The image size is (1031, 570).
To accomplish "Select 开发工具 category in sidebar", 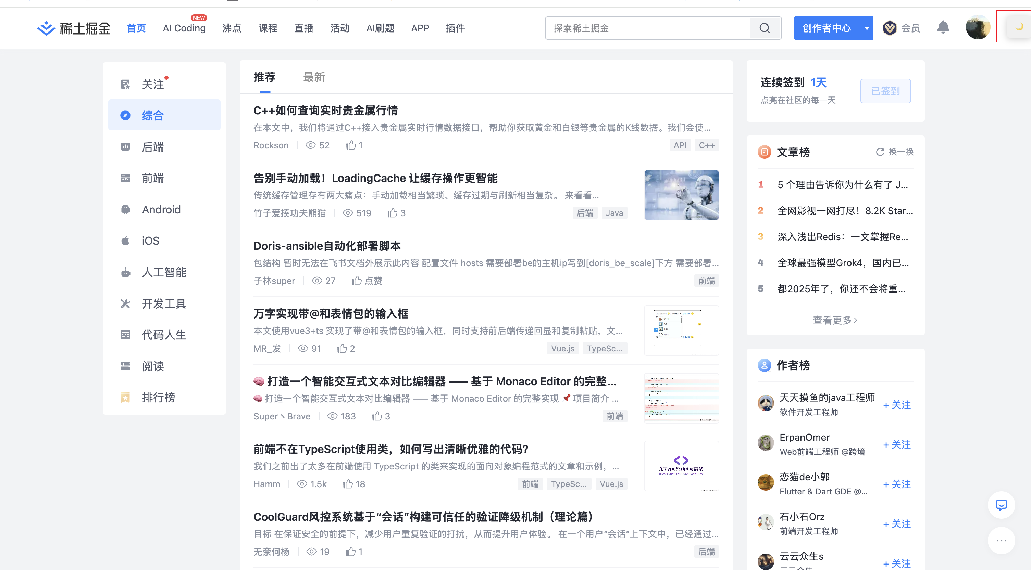I will click(x=164, y=303).
